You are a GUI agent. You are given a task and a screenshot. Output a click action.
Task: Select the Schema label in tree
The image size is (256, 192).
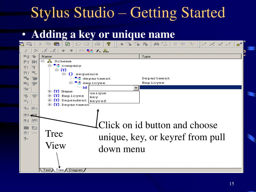pyautogui.click(x=63, y=61)
